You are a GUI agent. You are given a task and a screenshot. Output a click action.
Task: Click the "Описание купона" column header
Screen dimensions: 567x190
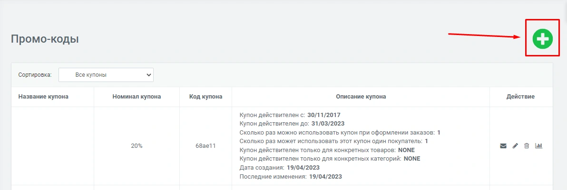point(361,97)
